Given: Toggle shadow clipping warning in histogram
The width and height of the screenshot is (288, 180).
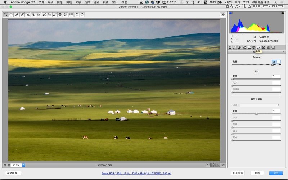Looking at the screenshot, I should click(x=231, y=13).
